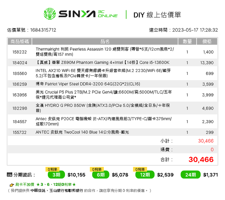Select the 6期 installment badge
Image resolution: width=225 pixels, height=200 pixels.
[x=101, y=175]
